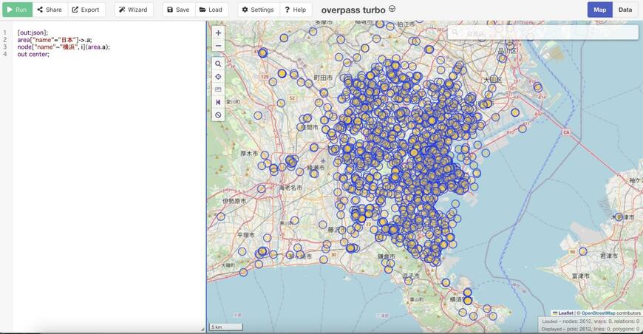Run the Overpass query
Image resolution: width=643 pixels, height=334 pixels.
(17, 10)
